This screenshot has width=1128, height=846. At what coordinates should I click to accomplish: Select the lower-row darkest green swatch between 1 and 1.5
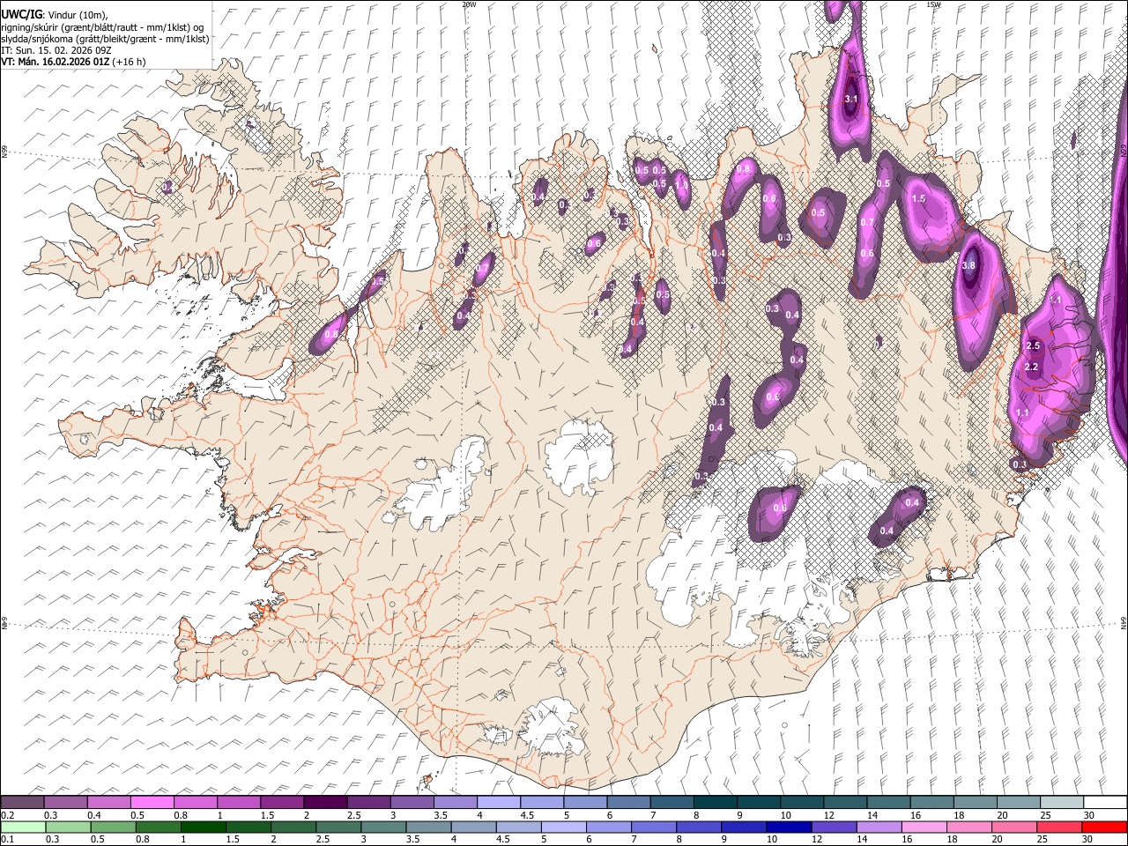(204, 827)
